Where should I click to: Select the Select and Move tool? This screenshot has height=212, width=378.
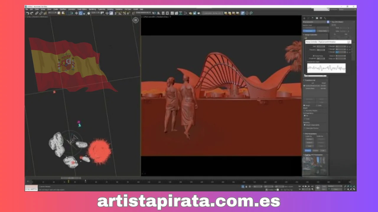point(76,13)
